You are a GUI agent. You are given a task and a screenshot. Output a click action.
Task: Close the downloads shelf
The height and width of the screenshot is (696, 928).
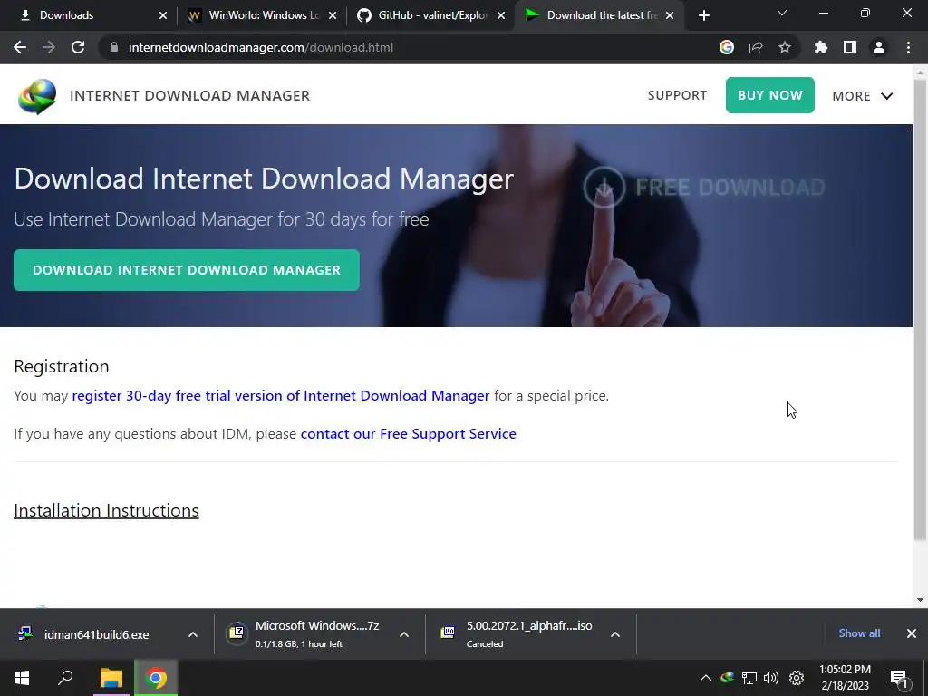[912, 633]
